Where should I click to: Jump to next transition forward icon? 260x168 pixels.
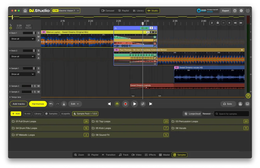[x=241, y=23]
